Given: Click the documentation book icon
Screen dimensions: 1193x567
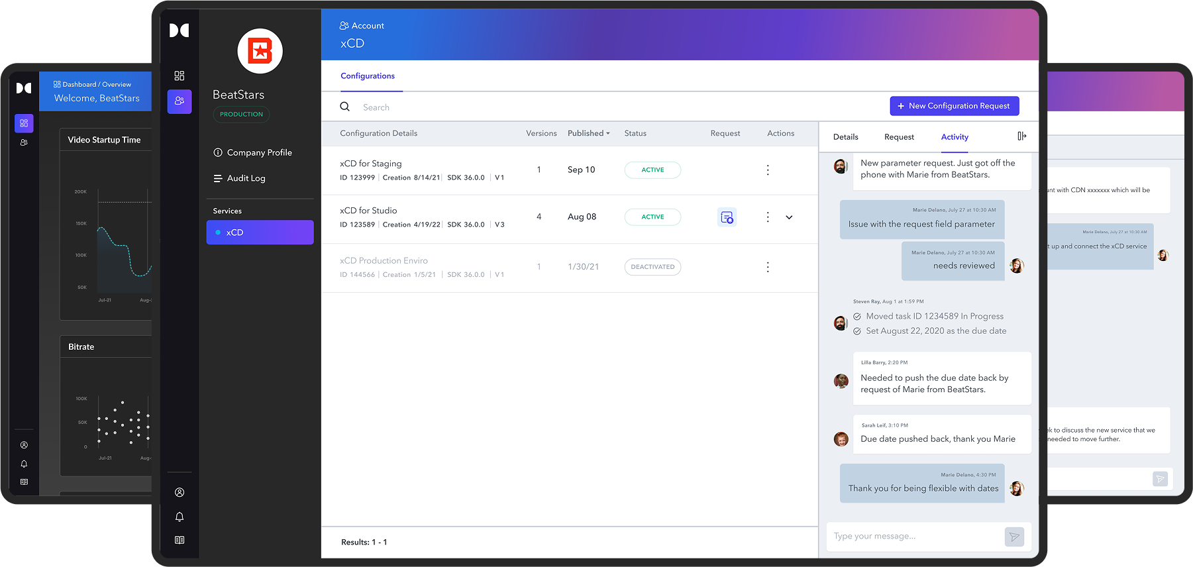Looking at the screenshot, I should point(180,541).
